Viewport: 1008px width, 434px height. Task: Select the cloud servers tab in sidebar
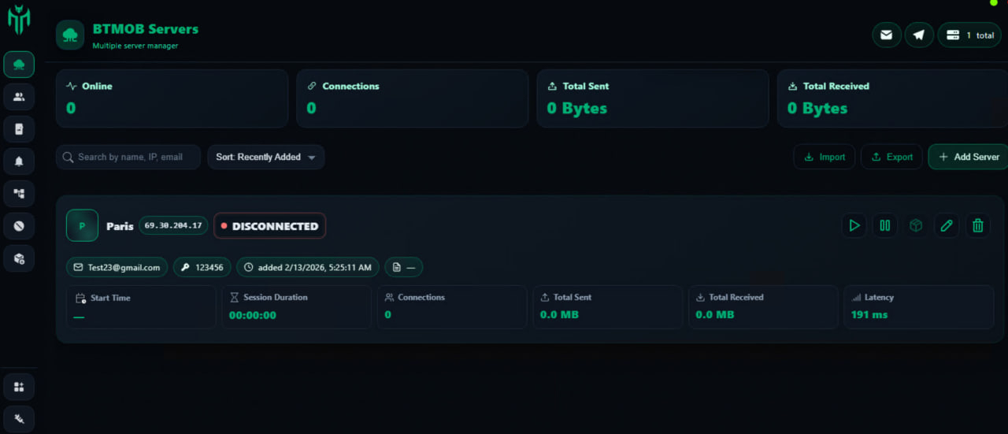19,65
